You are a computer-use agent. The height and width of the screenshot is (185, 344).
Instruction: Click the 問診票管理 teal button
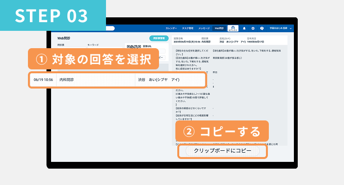pyautogui.click(x=159, y=38)
